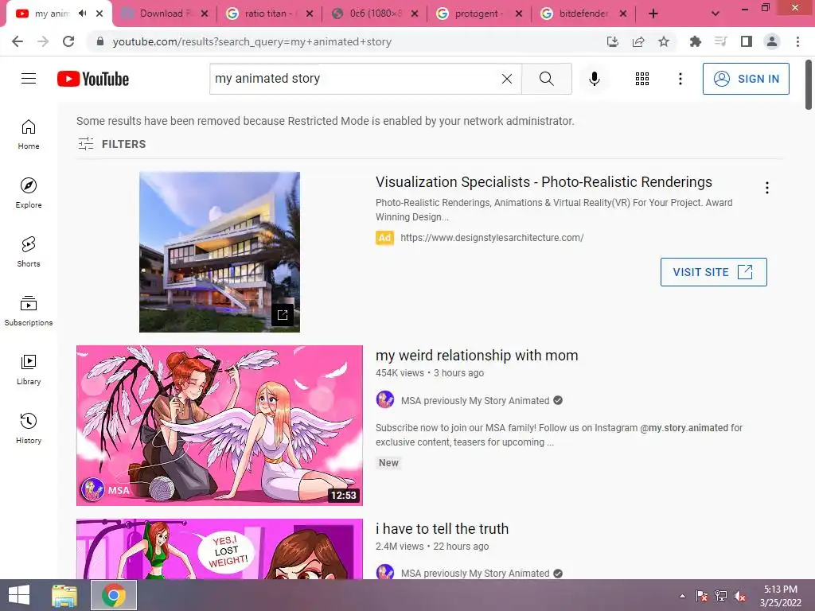Share this page icon in address bar
Image resolution: width=815 pixels, height=611 pixels.
point(638,41)
